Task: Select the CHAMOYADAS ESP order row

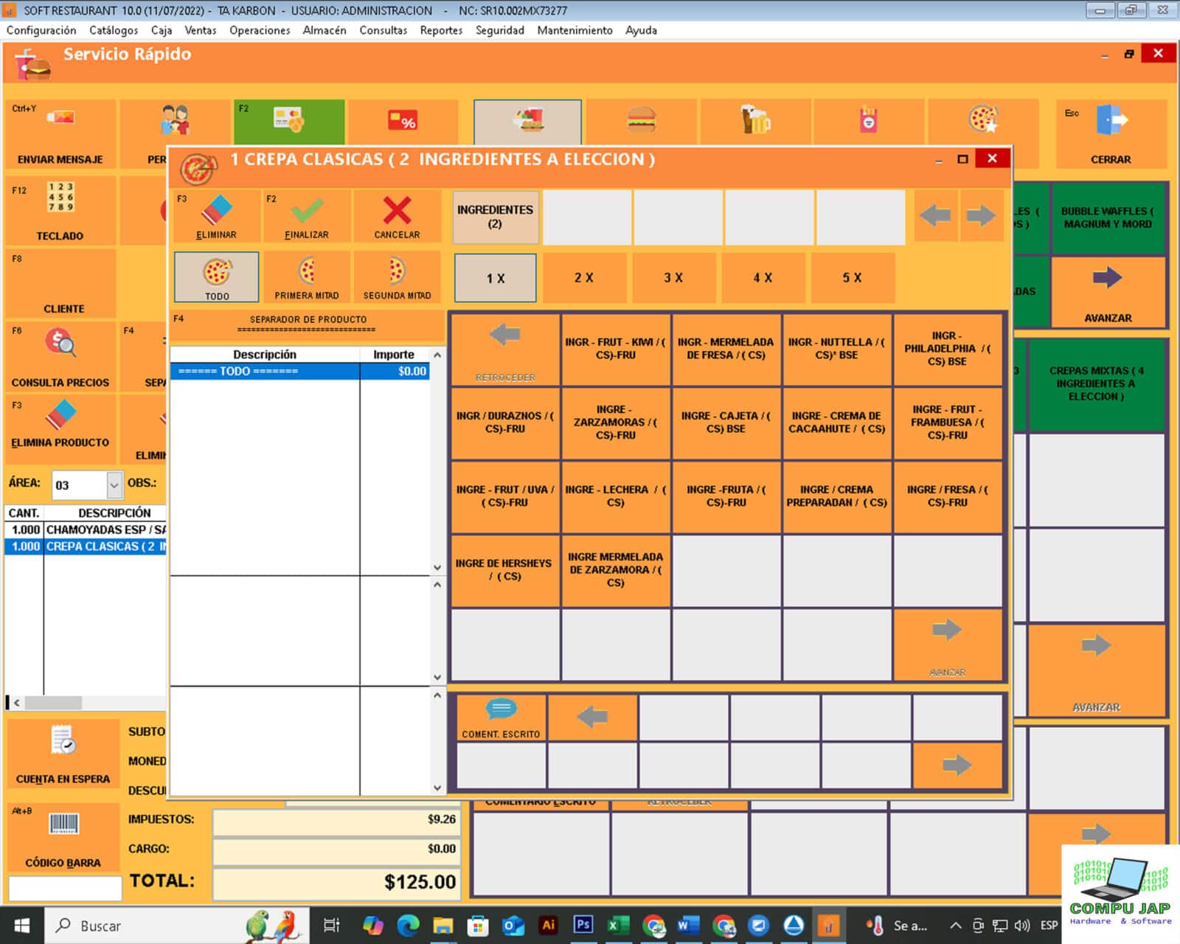Action: (86, 530)
